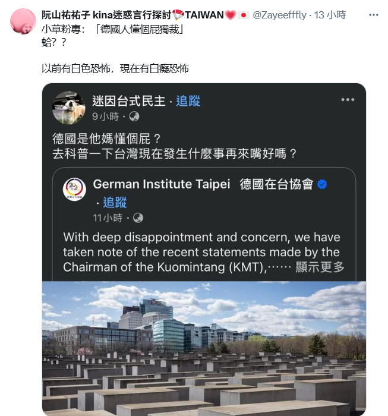Click the 11小時 post timestamp
The width and height of the screenshot is (388, 416).
108,218
